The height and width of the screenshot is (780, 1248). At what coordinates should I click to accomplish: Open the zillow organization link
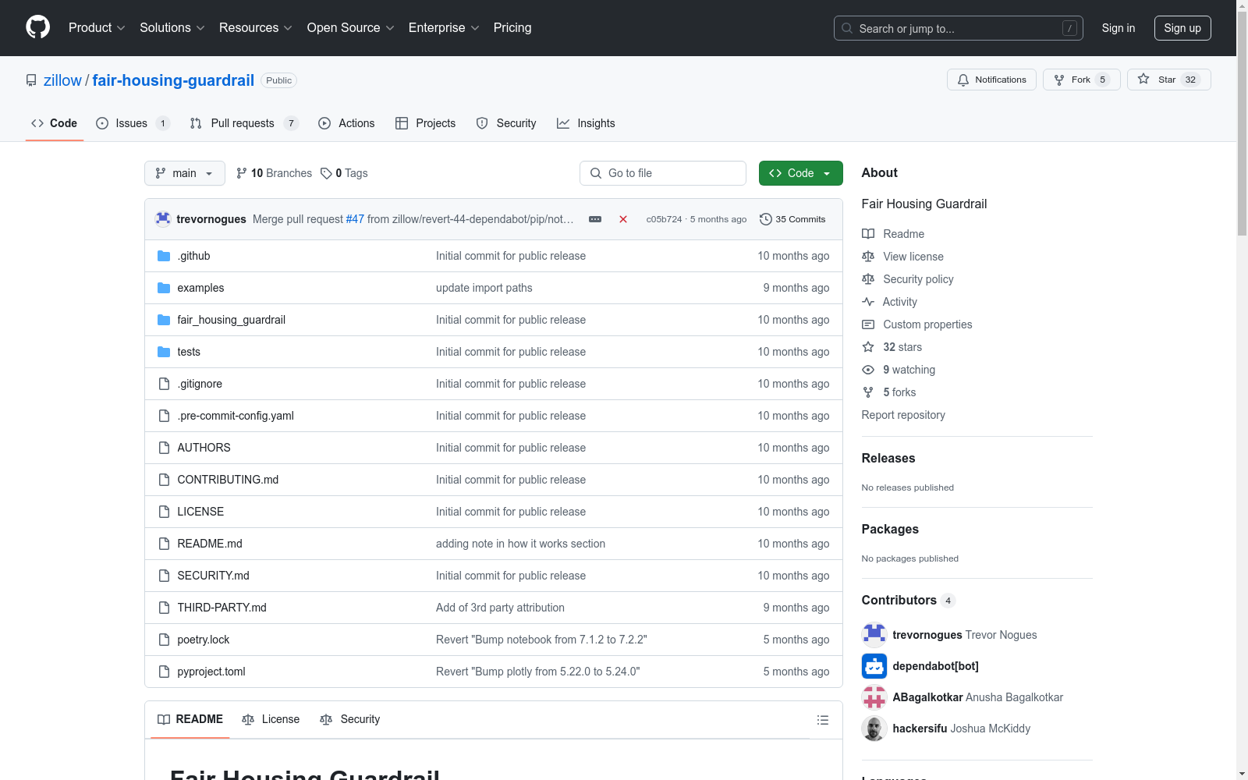(x=62, y=80)
